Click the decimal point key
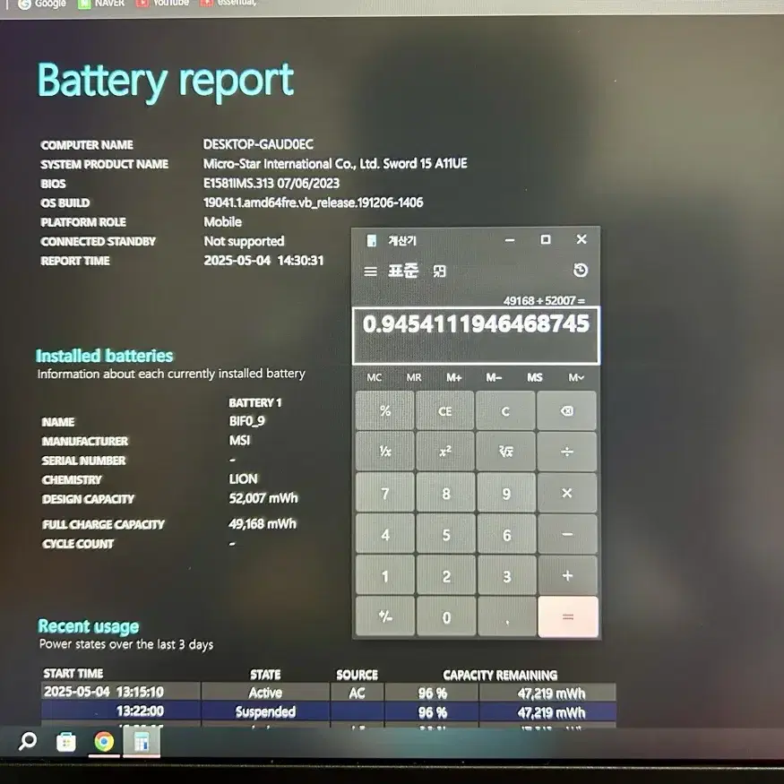The image size is (784, 784). 507,617
